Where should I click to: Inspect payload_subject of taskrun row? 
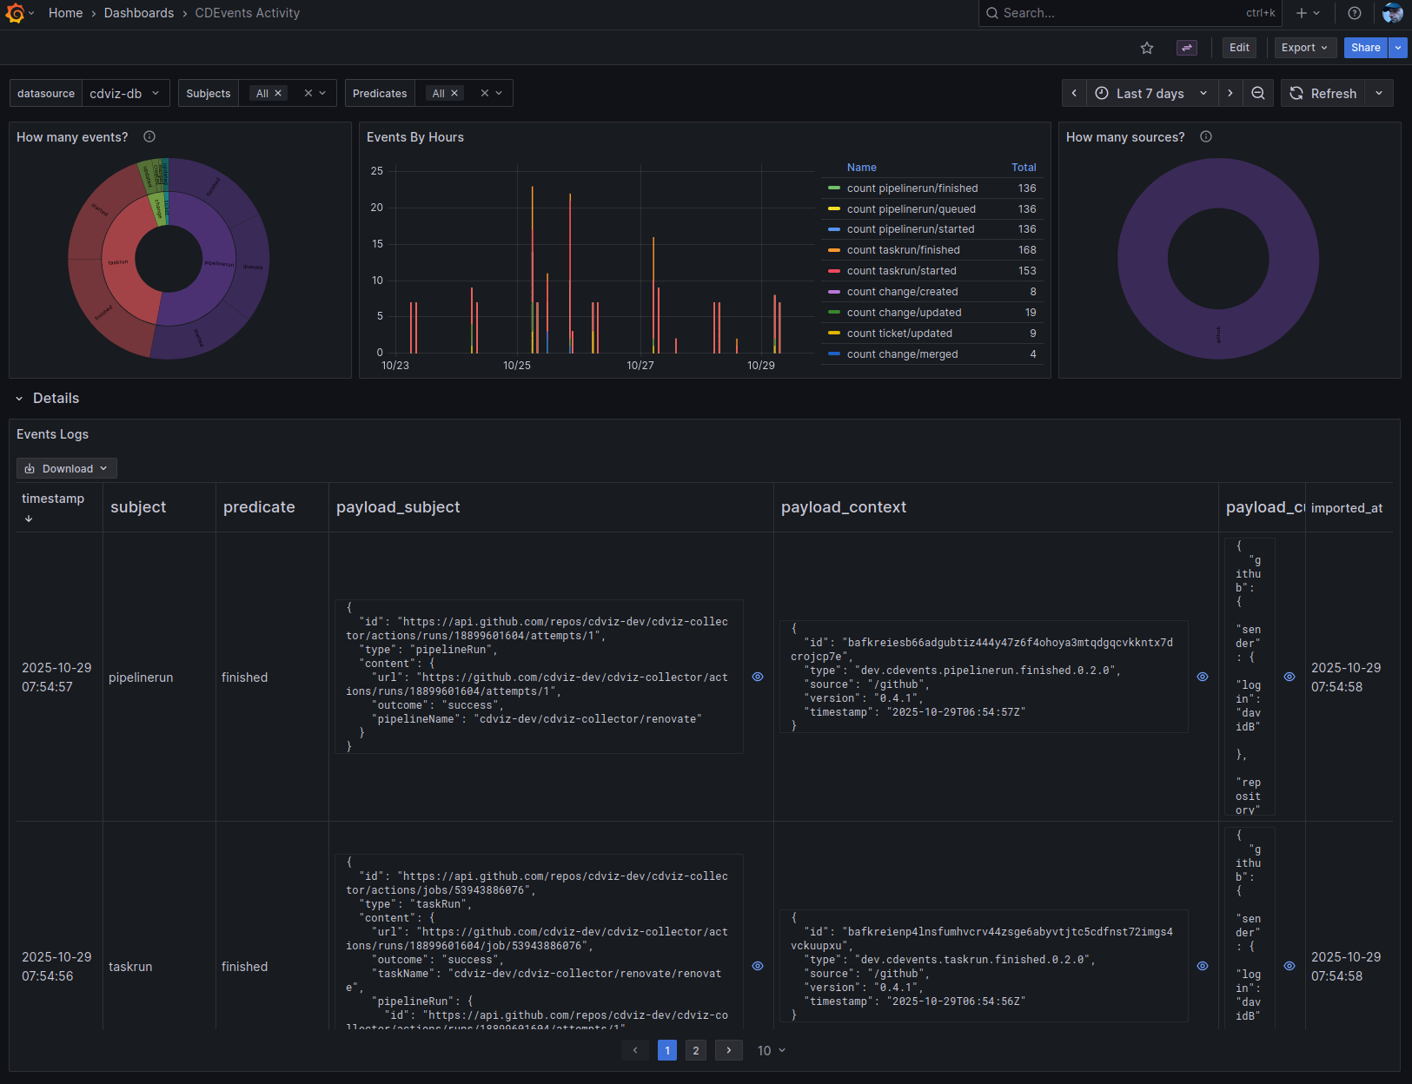pos(758,966)
